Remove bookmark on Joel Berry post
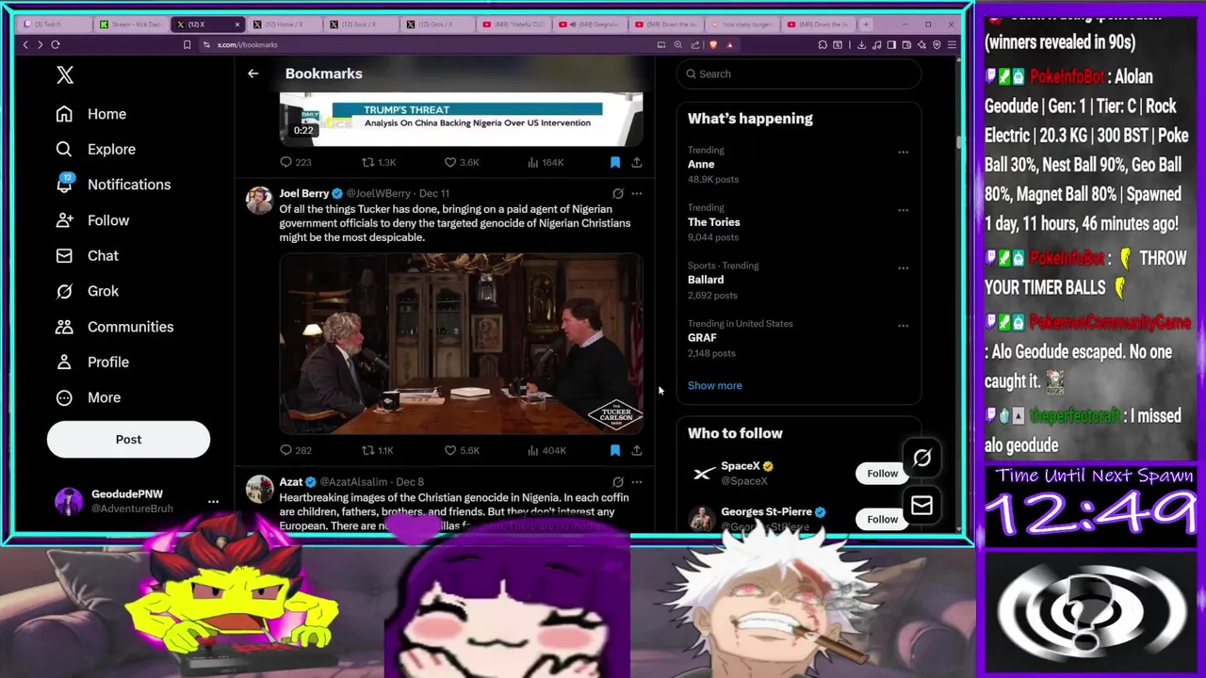 pos(615,450)
